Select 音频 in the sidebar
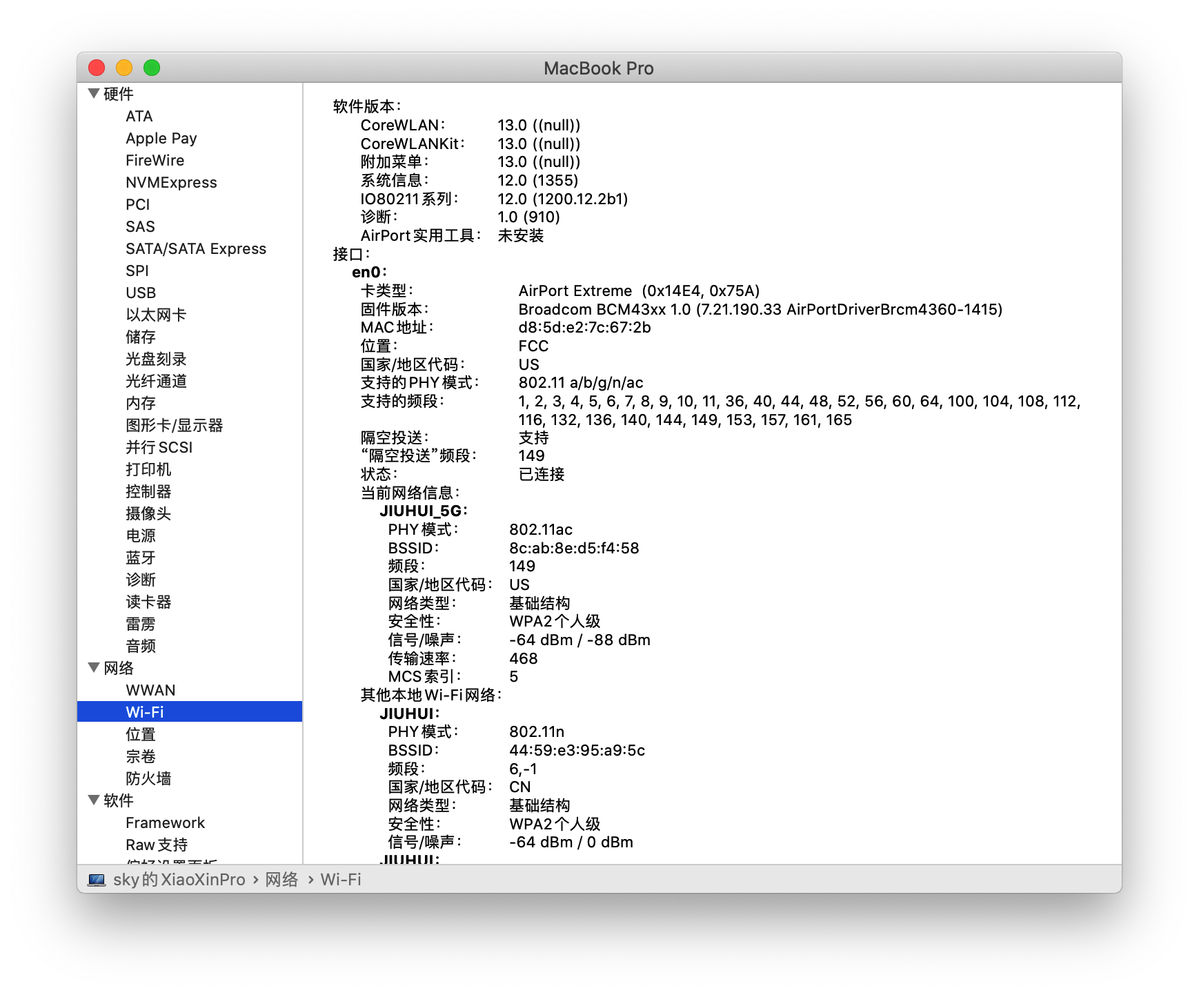Viewport: 1199px width, 995px height. pyautogui.click(x=141, y=646)
